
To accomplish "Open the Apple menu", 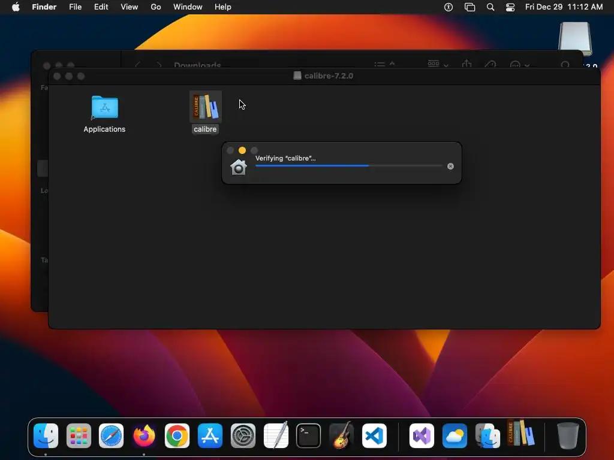I will (x=16, y=7).
